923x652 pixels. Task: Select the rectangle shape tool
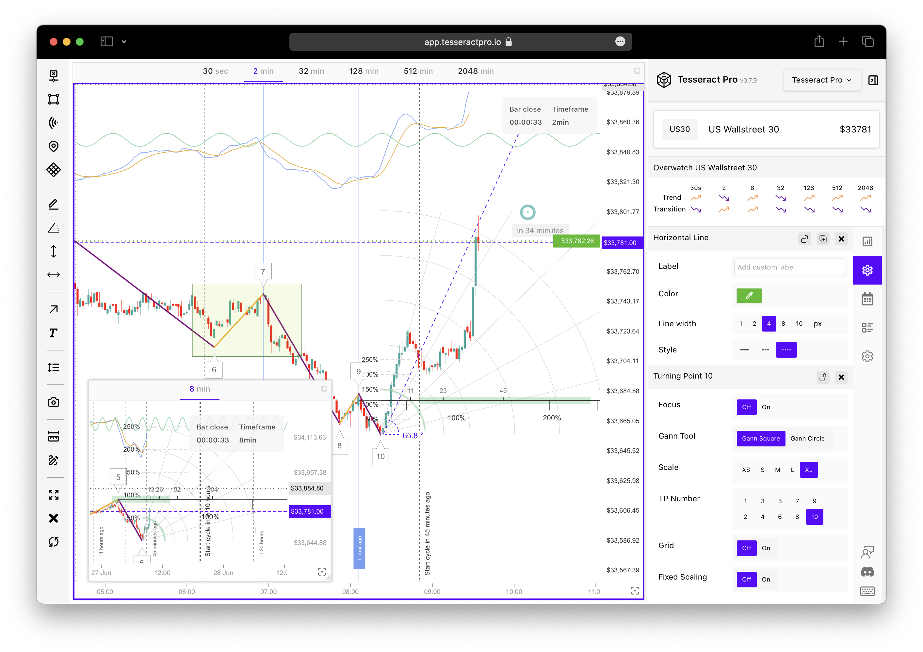(54, 99)
